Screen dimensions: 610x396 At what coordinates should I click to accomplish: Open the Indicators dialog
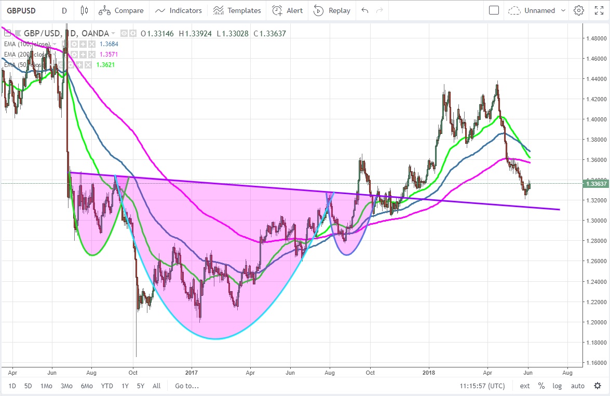pos(179,10)
